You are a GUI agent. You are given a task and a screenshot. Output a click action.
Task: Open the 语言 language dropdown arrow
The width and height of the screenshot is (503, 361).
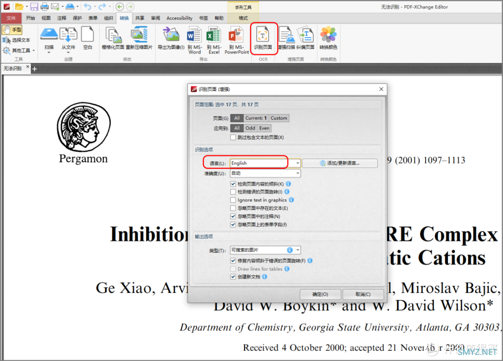[x=297, y=163]
